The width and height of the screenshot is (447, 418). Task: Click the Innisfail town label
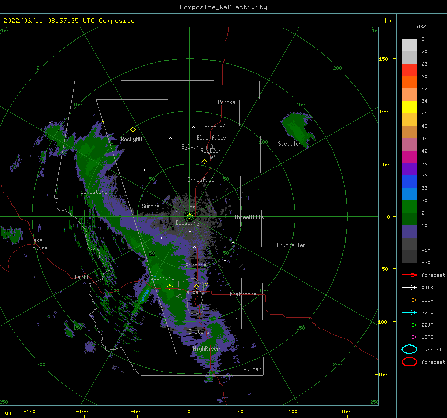pyautogui.click(x=201, y=180)
